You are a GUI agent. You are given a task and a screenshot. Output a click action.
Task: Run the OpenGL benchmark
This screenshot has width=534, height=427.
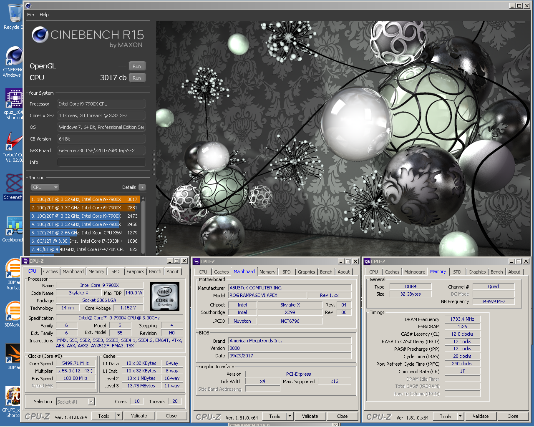click(x=137, y=66)
